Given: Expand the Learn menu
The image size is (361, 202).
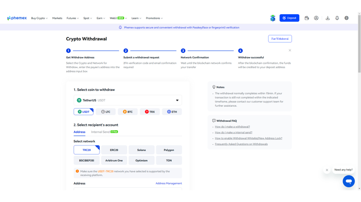Looking at the screenshot, I should (x=136, y=18).
